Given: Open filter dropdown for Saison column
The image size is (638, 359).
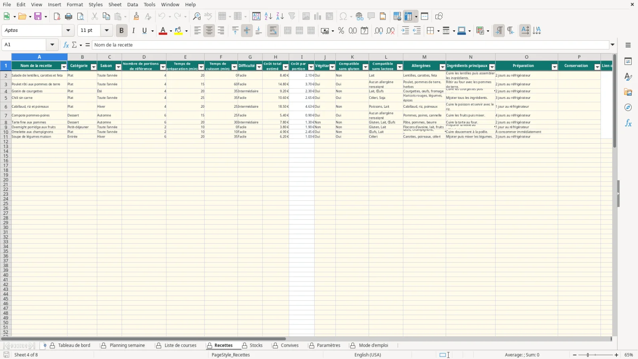Looking at the screenshot, I should 118,67.
